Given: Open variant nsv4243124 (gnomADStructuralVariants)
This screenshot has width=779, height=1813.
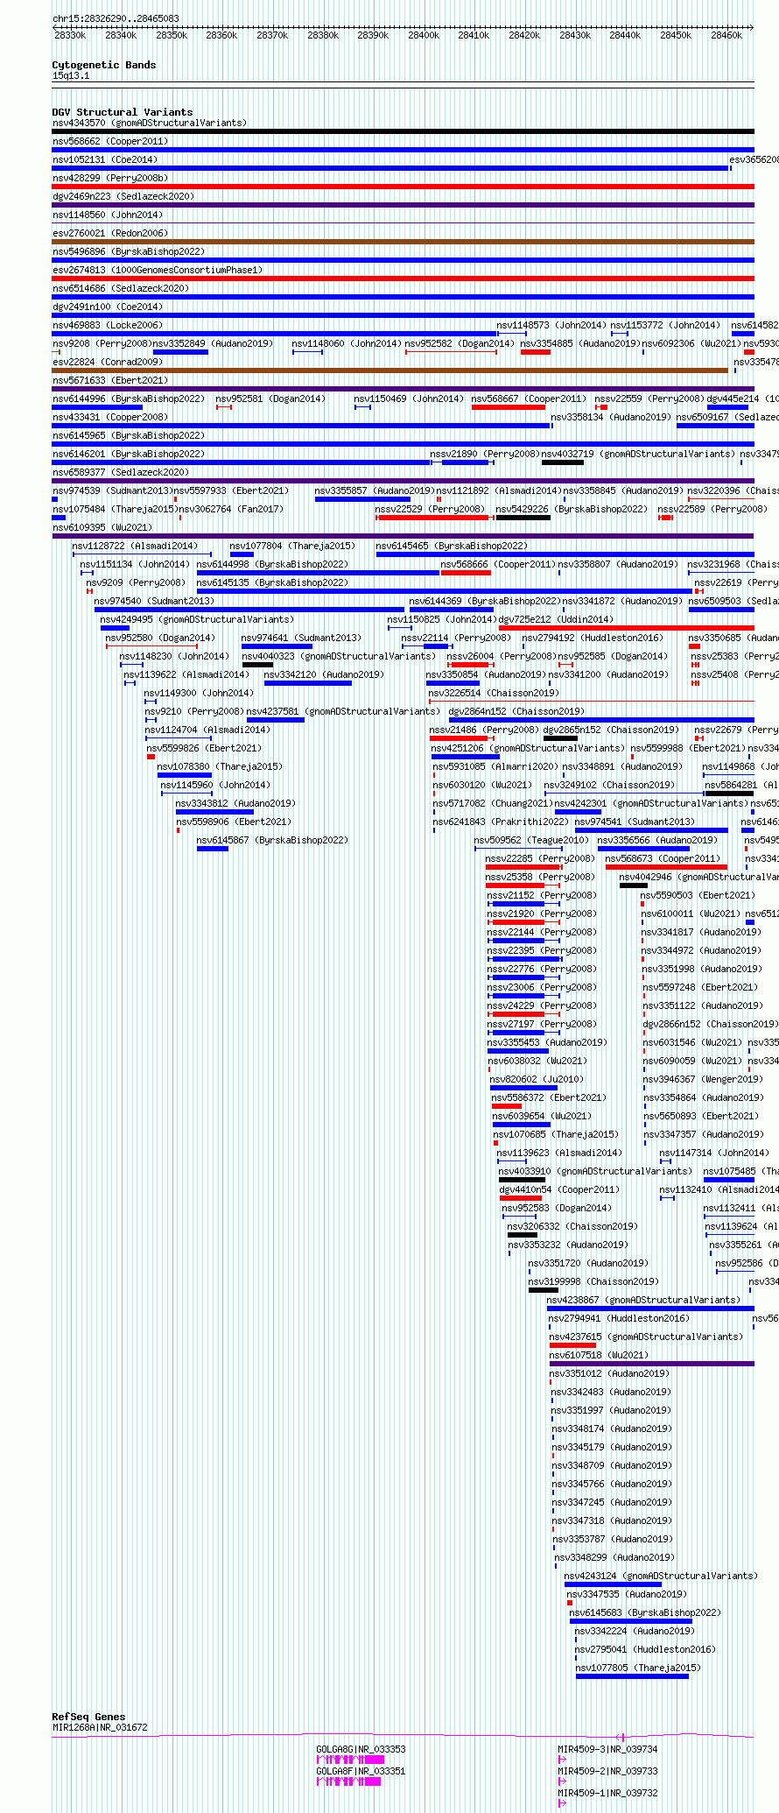Looking at the screenshot, I should tap(661, 1576).
